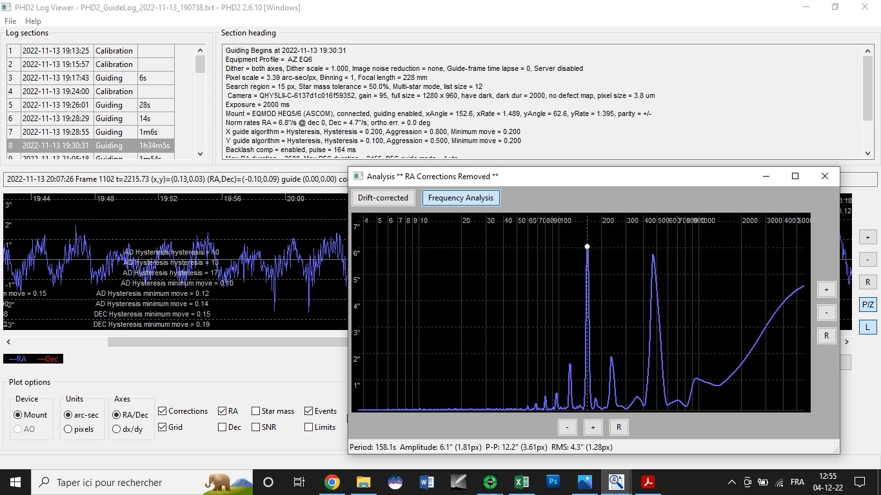This screenshot has height=495, width=881.
Task: Click the main guide graph's R reset button
Action: coord(867,282)
